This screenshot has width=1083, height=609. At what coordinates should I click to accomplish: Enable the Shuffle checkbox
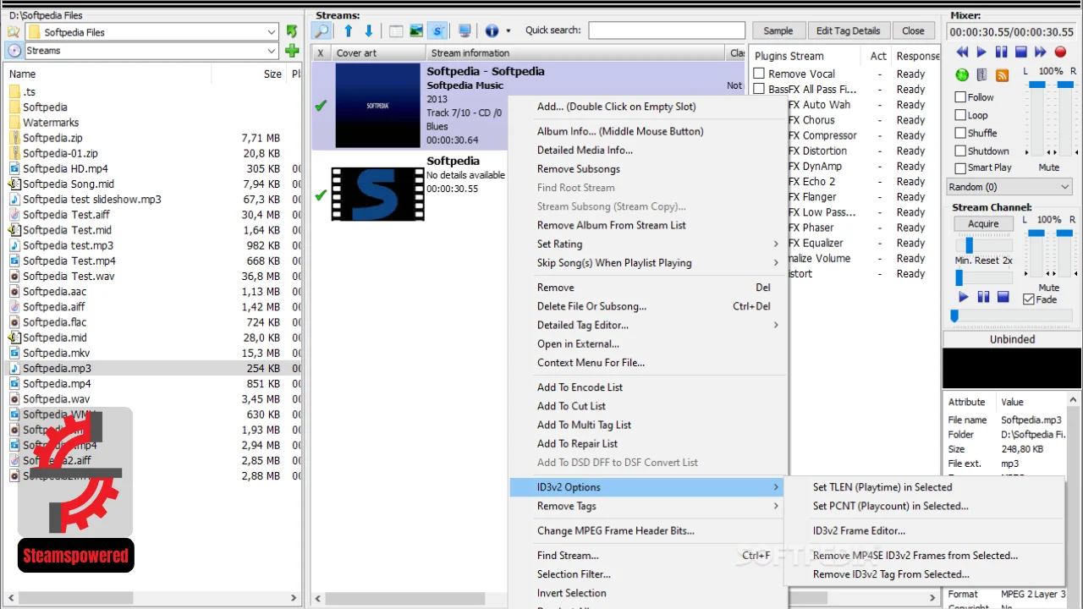(960, 133)
